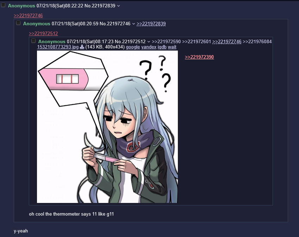
Task: Search image with wait link
Action: pyautogui.click(x=172, y=47)
